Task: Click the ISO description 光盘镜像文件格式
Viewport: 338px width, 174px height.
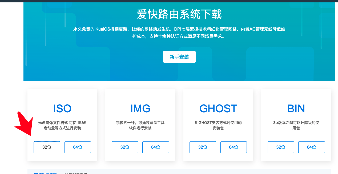Action: pyautogui.click(x=62, y=125)
